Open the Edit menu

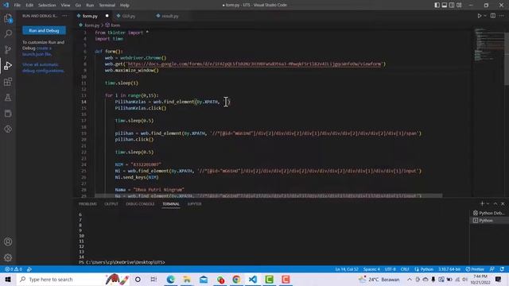[29, 6]
